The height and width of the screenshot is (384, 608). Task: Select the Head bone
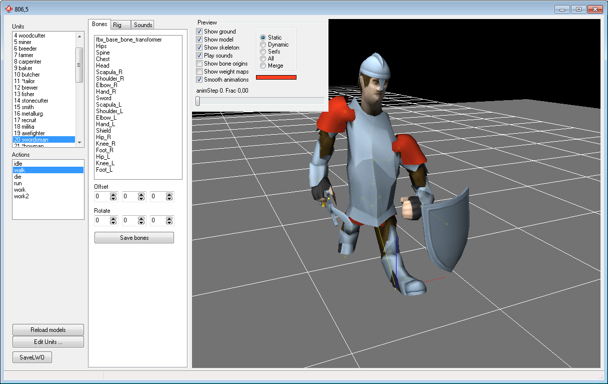click(138, 66)
